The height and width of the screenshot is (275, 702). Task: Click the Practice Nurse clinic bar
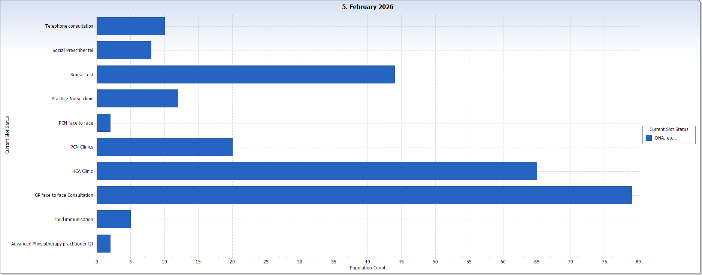pyautogui.click(x=137, y=98)
